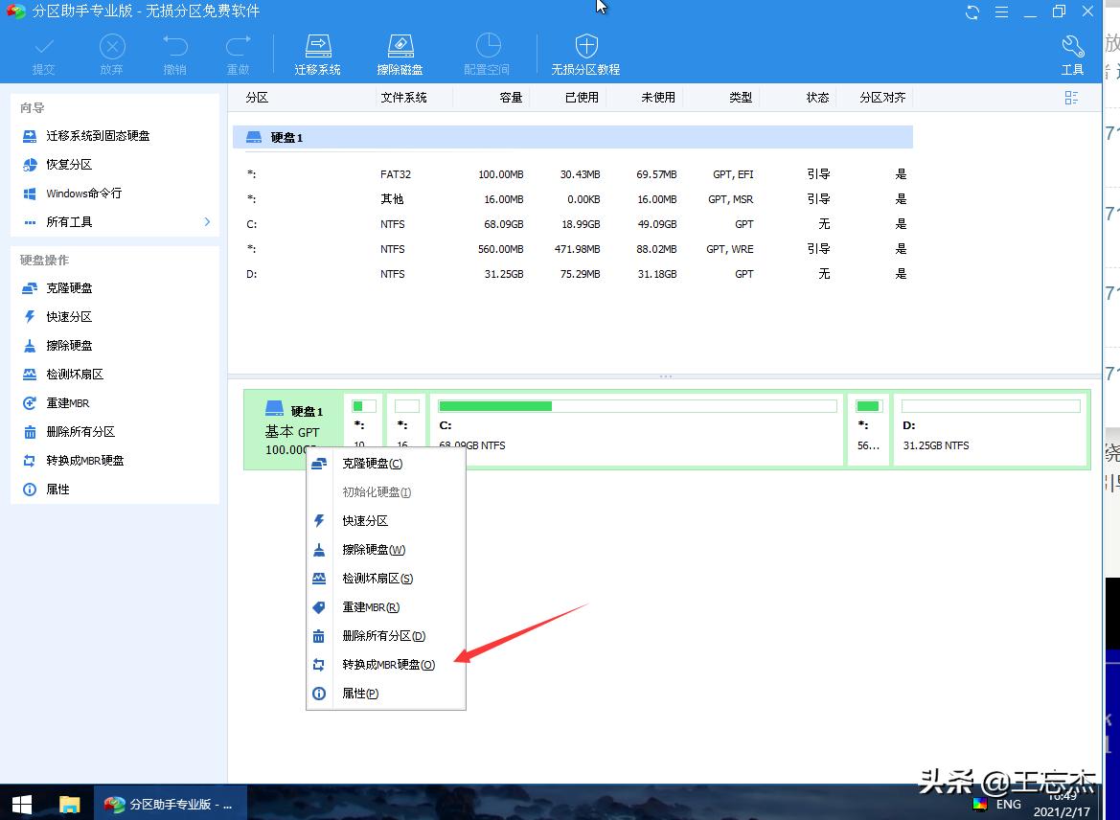Click 迁移系统到固态硬盘 wizard link

pos(98,137)
